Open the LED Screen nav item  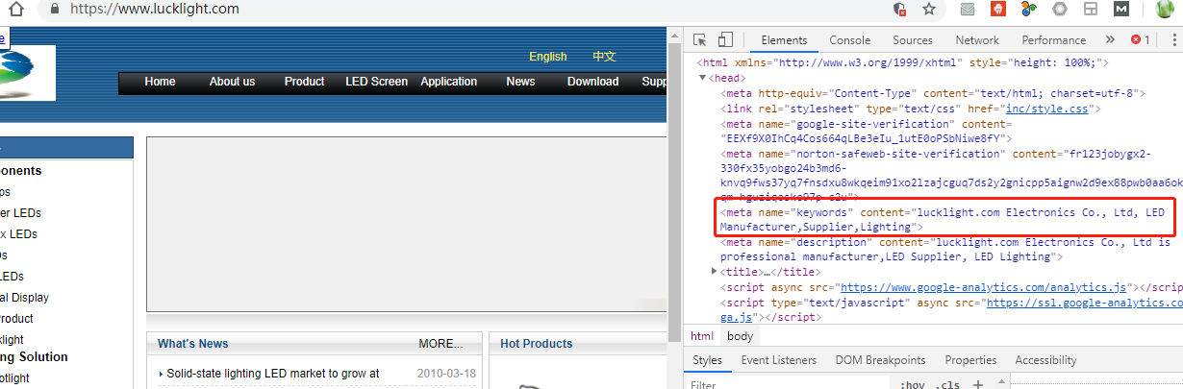pos(376,82)
